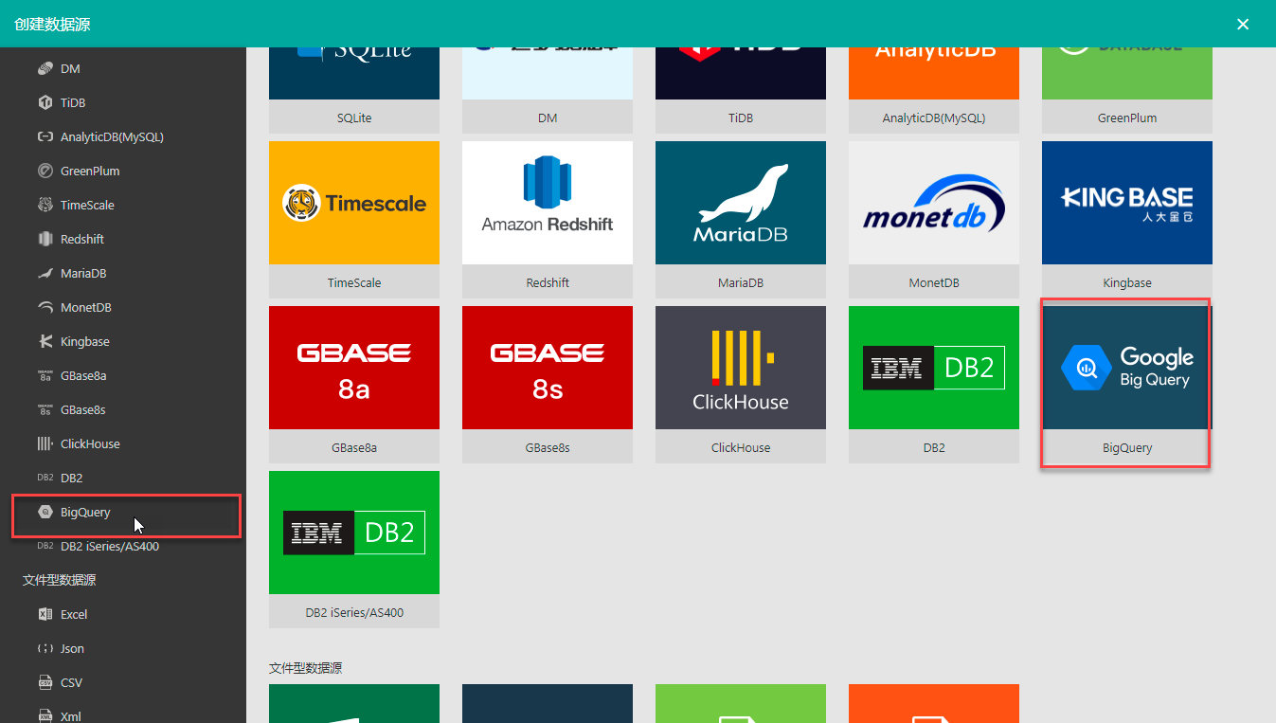Click the GreenPlum sidebar icon
Viewport: 1276px width, 723px height.
[45, 172]
